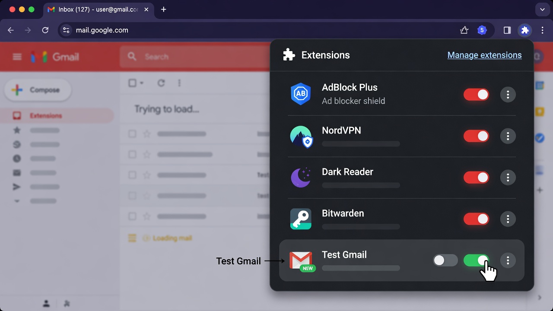This screenshot has width=553, height=311.
Task: Click the Test Gmail envelope icon
Action: click(302, 260)
